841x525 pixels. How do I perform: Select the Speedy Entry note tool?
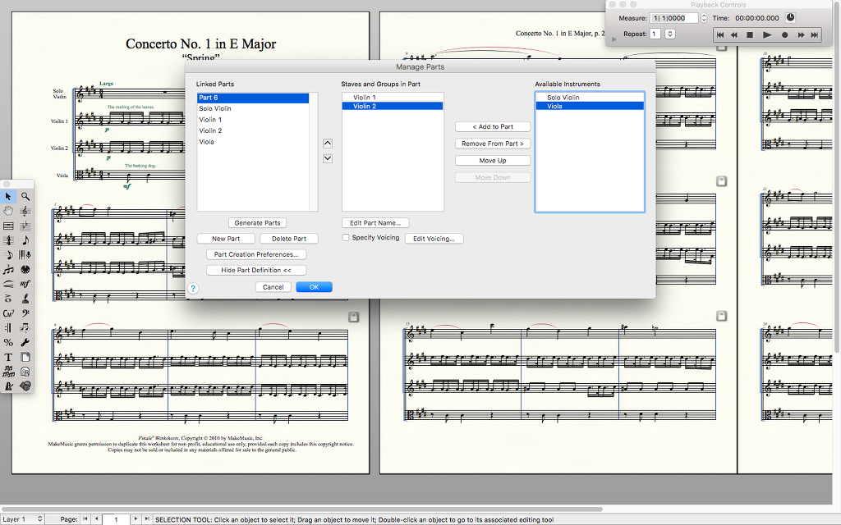click(8, 254)
